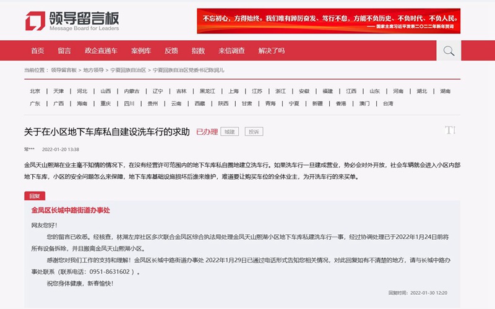Select the 案例库 navigation tab
495x309 pixels.
click(141, 51)
